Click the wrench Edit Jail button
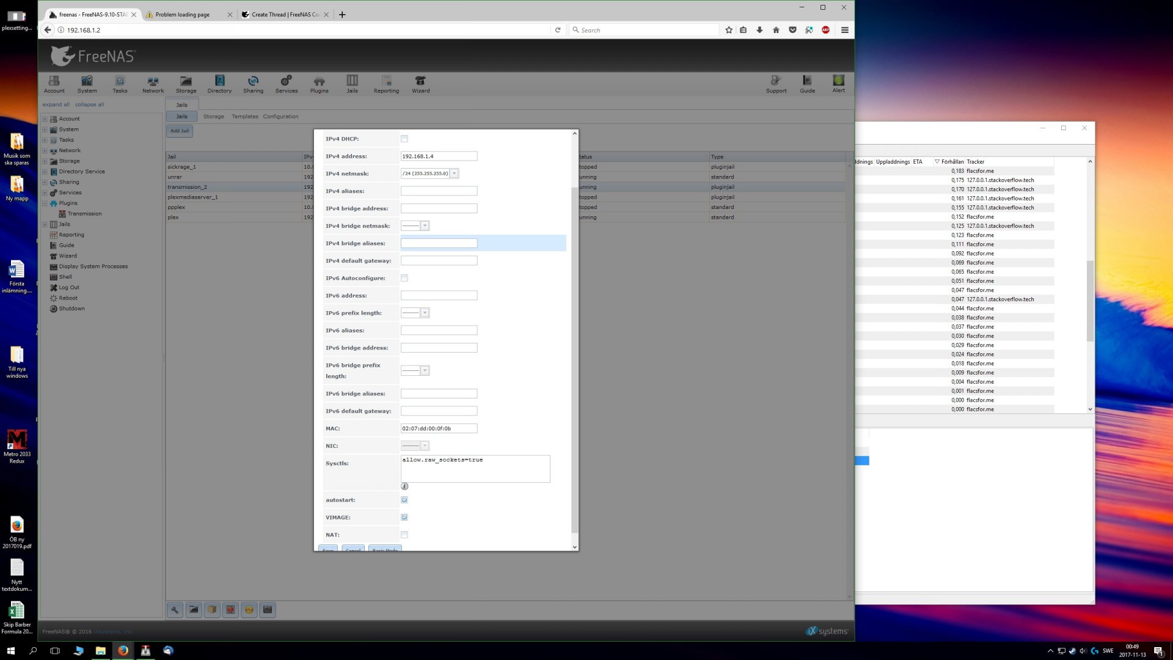 click(x=175, y=609)
